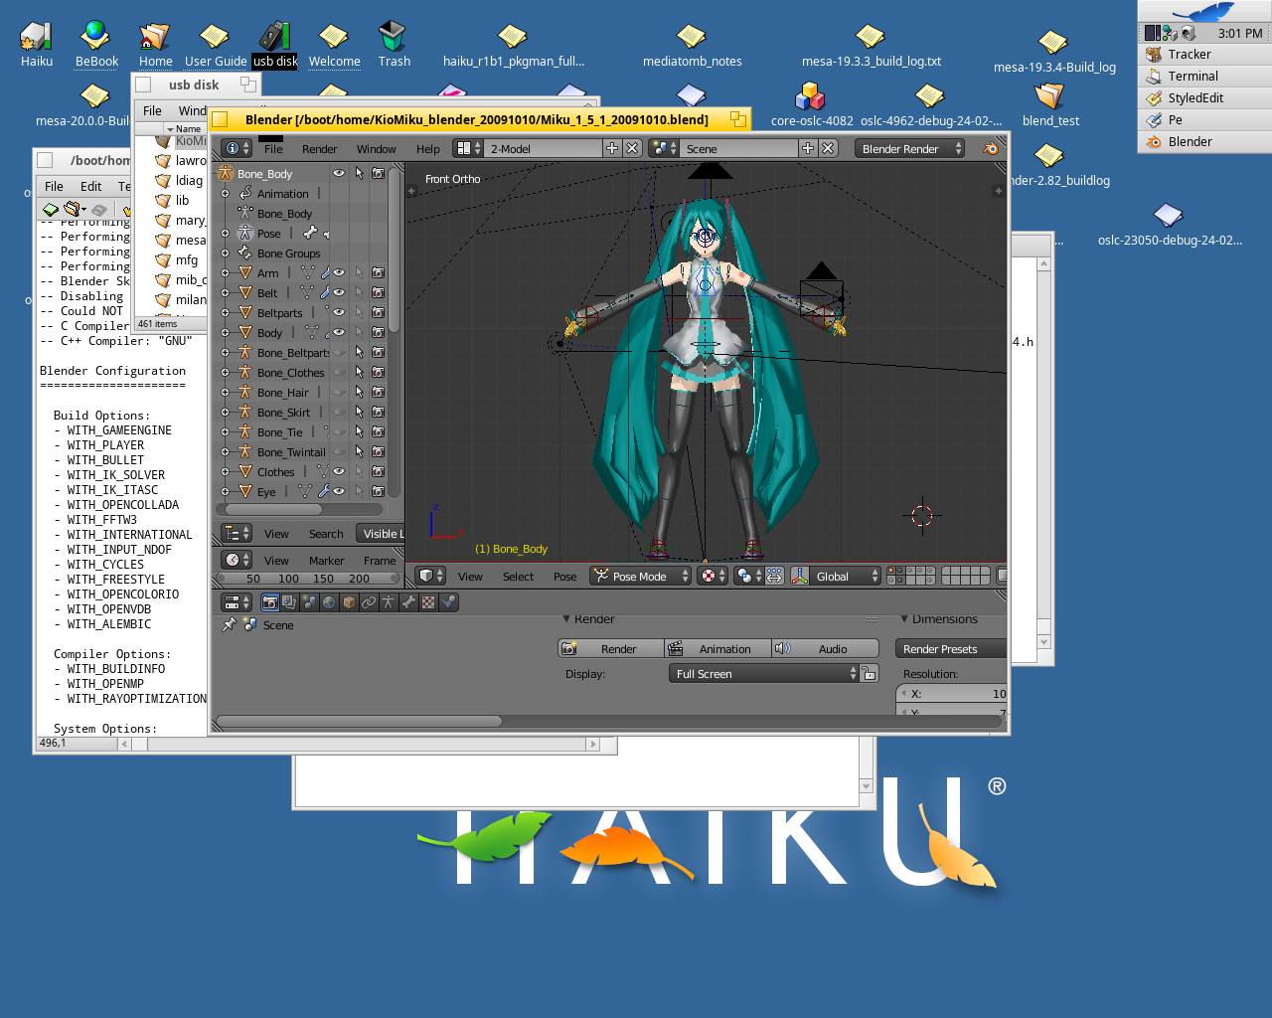Toggle visibility of Belt object

click(x=339, y=292)
